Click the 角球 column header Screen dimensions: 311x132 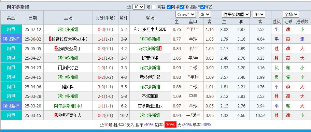pyautogui.click(x=124, y=18)
